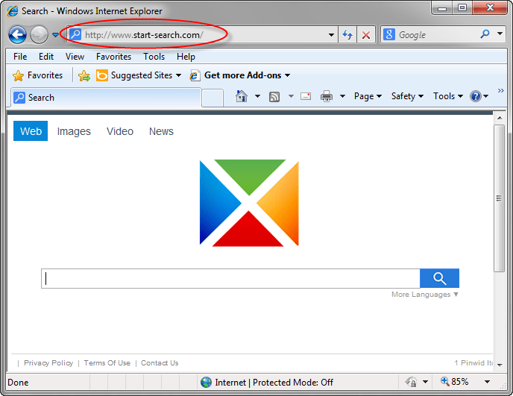Open the Page command bar menu
Screen dimensions: 513x396
click(x=368, y=96)
